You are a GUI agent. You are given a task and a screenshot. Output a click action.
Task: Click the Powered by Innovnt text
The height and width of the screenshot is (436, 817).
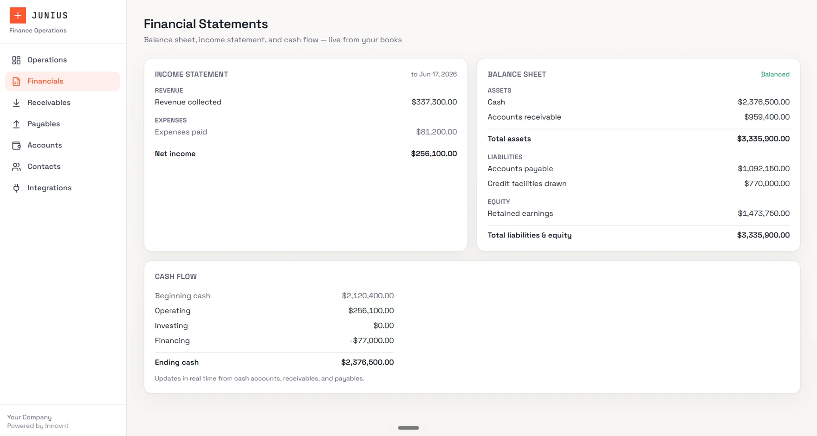point(38,426)
